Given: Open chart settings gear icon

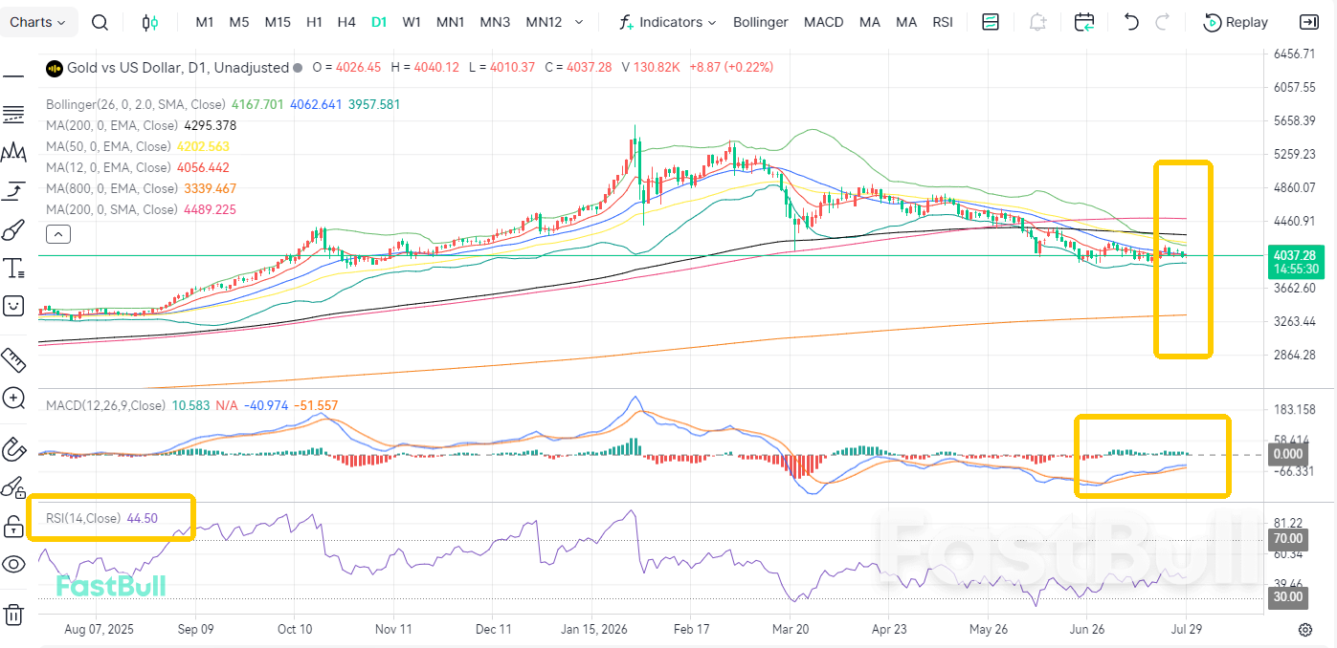Looking at the screenshot, I should tap(1305, 629).
